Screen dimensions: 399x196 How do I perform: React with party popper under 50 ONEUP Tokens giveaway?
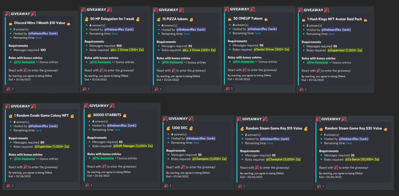click(229, 88)
